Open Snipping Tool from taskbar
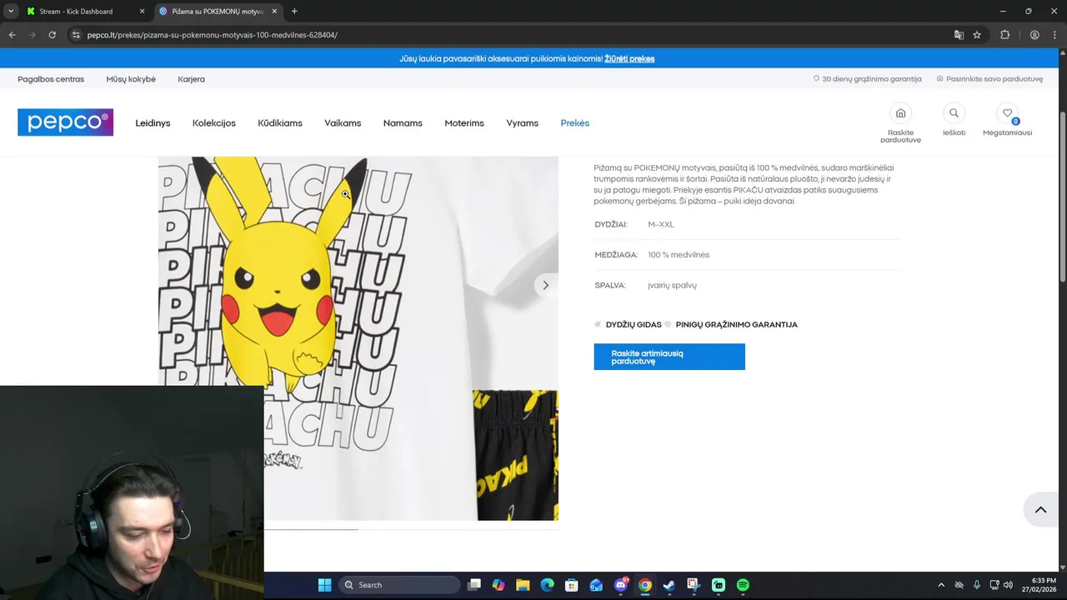1067x600 pixels. (x=694, y=585)
